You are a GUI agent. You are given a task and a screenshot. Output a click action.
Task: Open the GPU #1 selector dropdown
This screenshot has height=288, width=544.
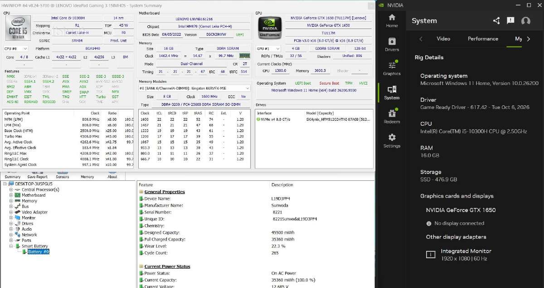(x=269, y=48)
